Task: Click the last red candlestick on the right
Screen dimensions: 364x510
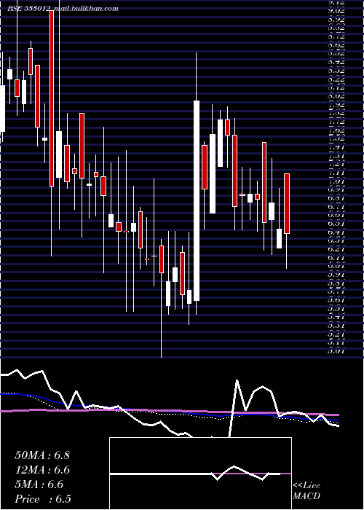Action: 287,203
